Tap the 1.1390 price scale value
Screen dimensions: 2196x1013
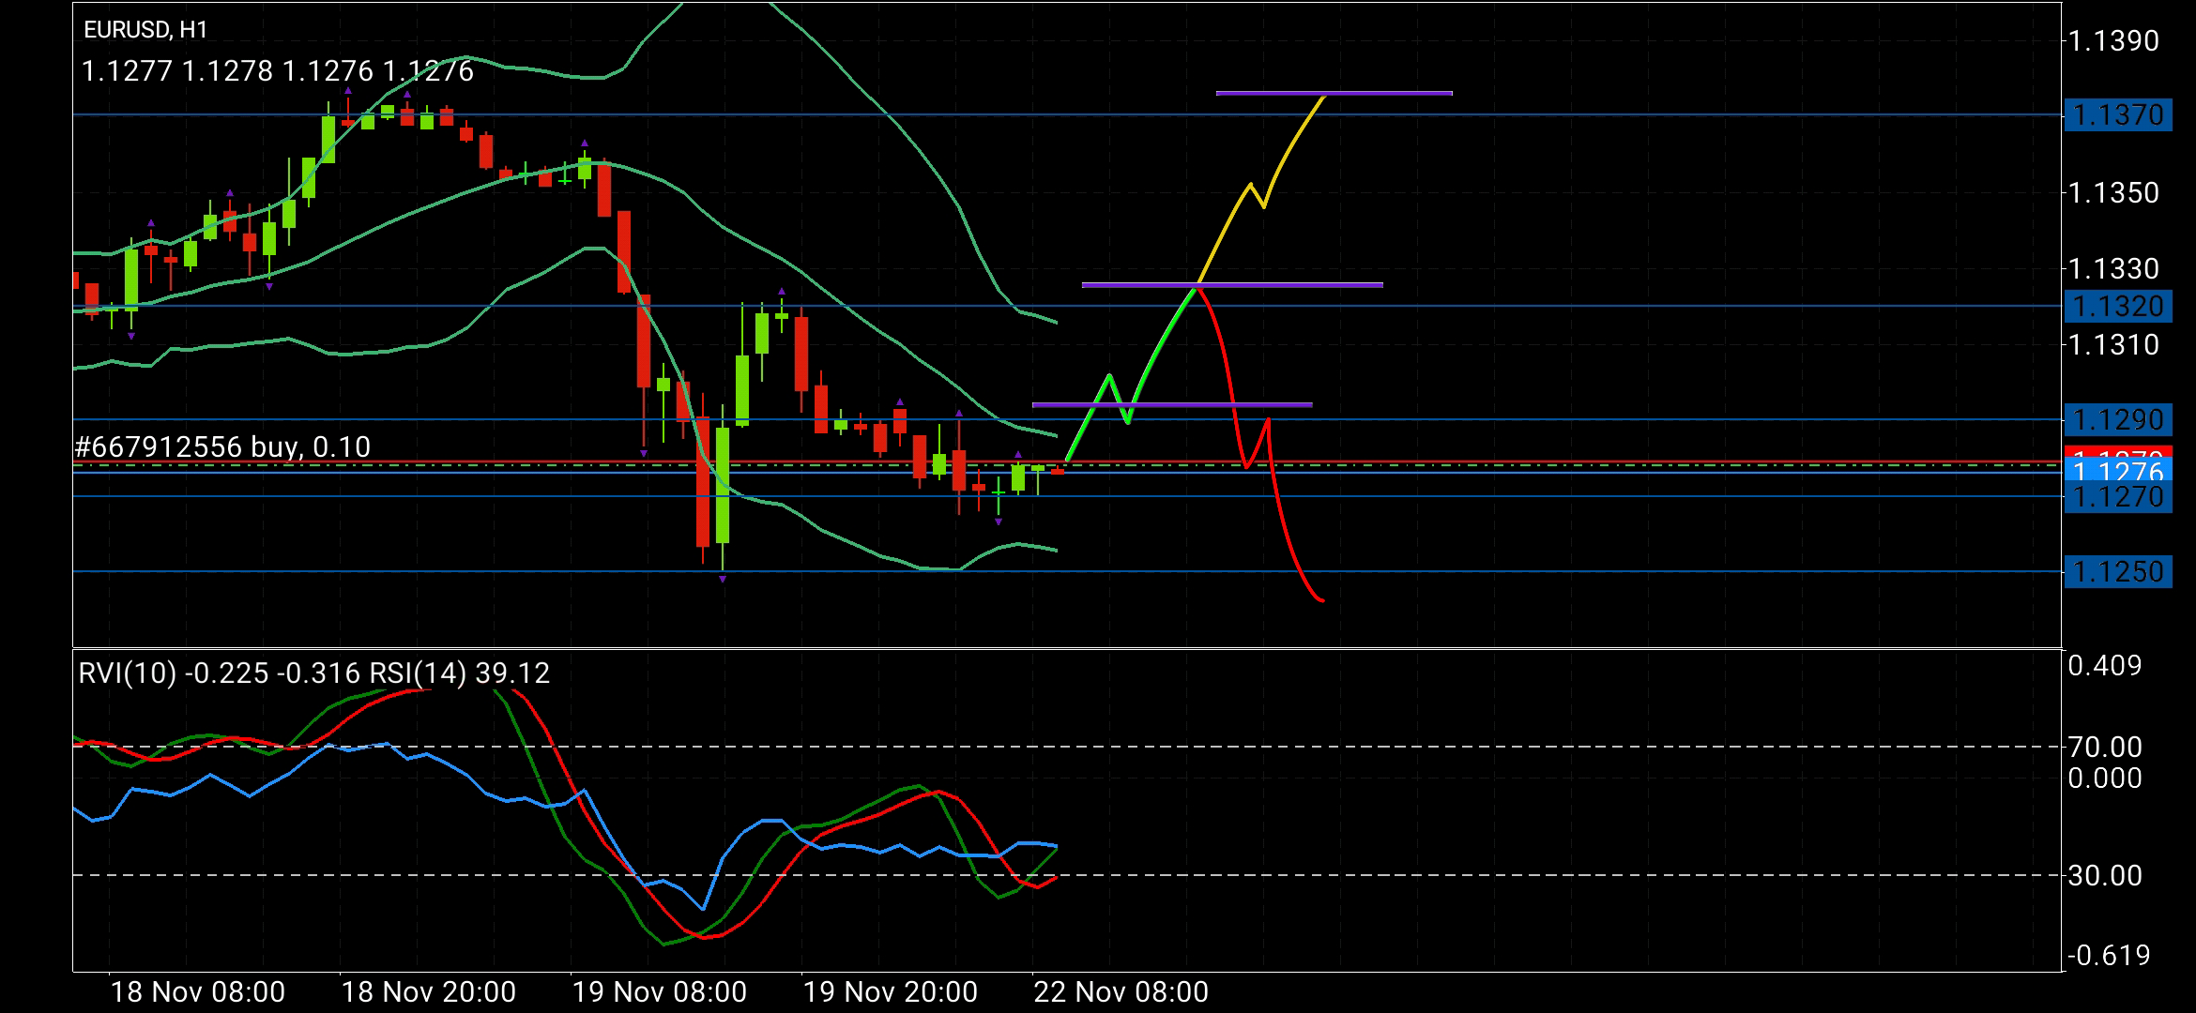pyautogui.click(x=2112, y=41)
